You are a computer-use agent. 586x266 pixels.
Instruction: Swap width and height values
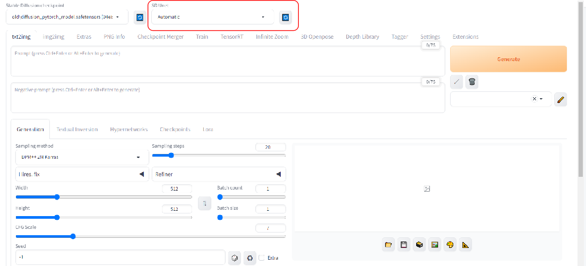tap(204, 203)
